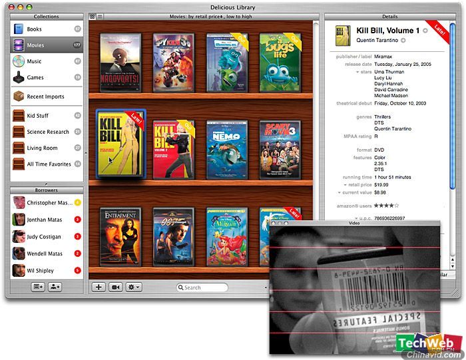Select the Finding Nemo cover
This screenshot has height=360, width=466.
[228, 150]
